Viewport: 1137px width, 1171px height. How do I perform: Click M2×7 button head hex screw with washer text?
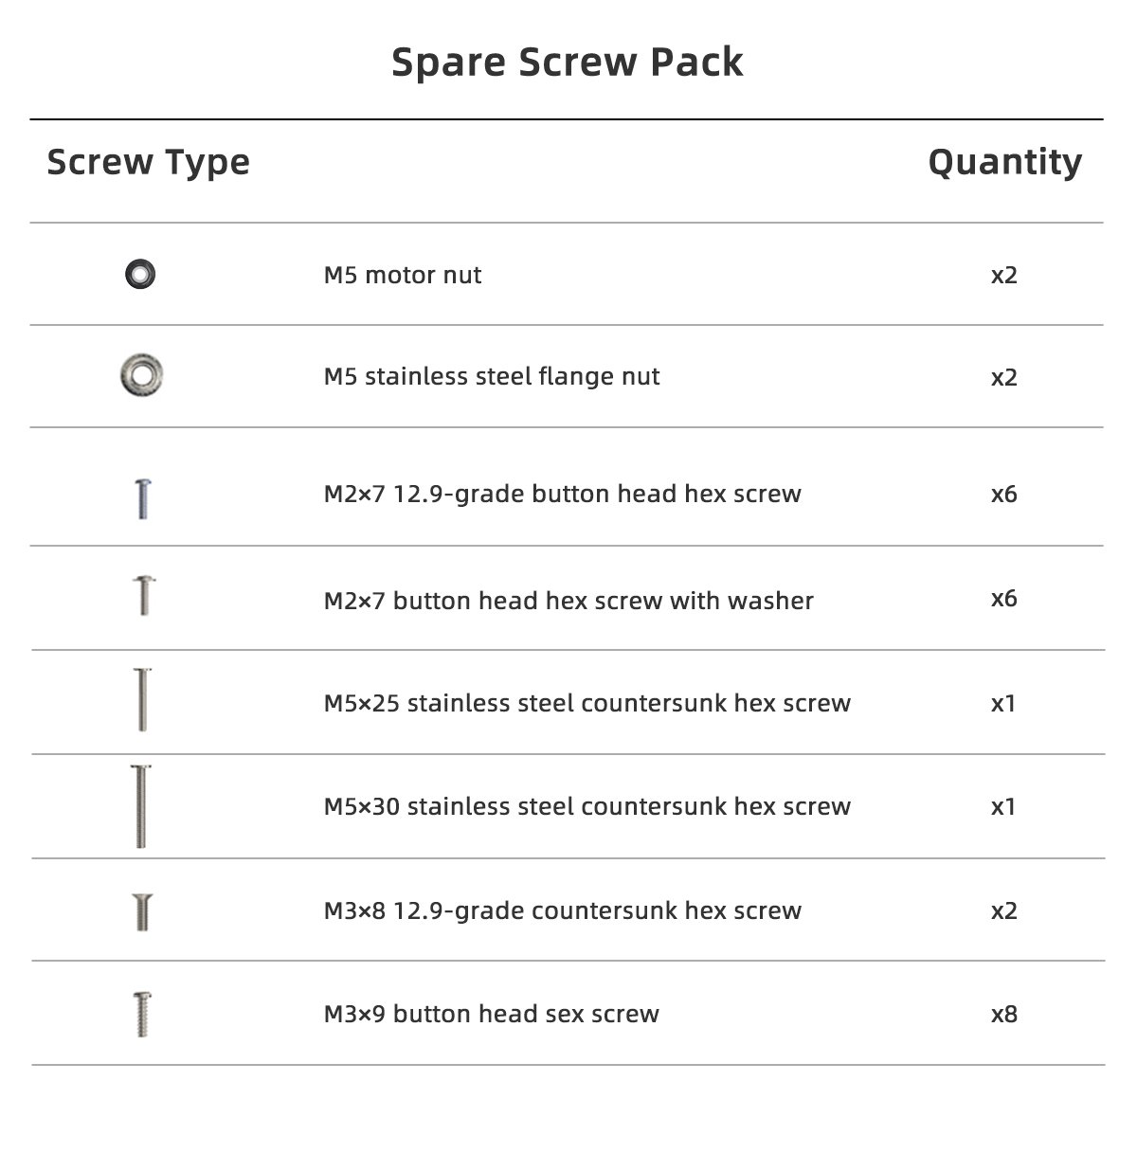(568, 602)
